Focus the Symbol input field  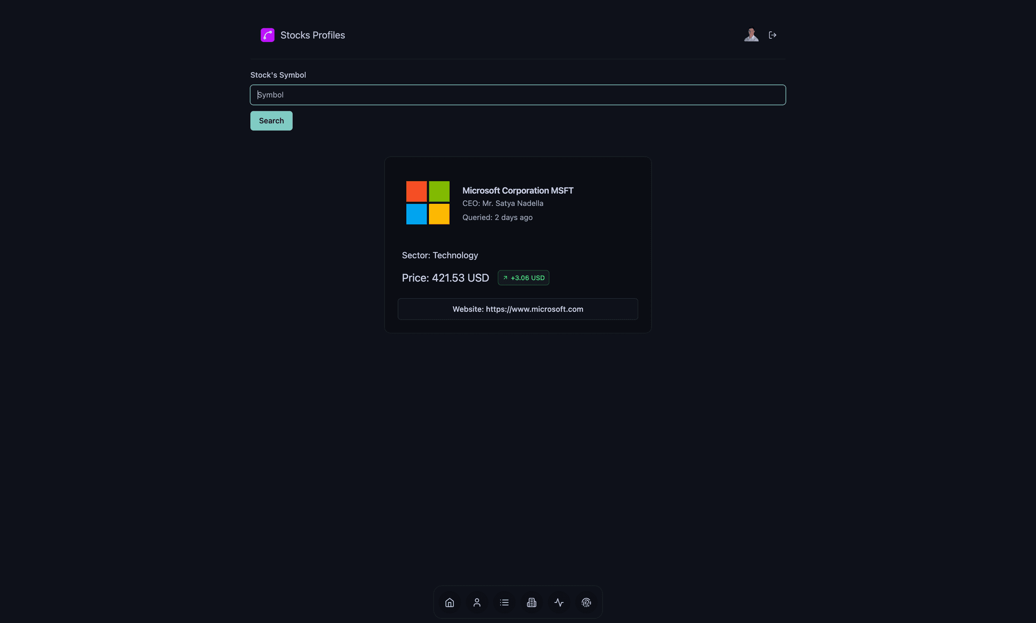coord(518,95)
